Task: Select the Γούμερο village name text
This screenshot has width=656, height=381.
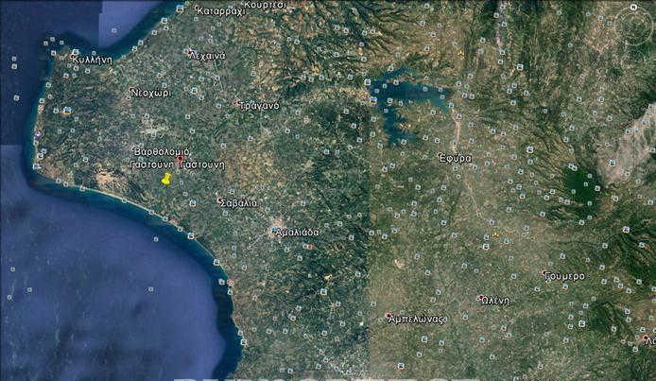Action: coord(566,276)
